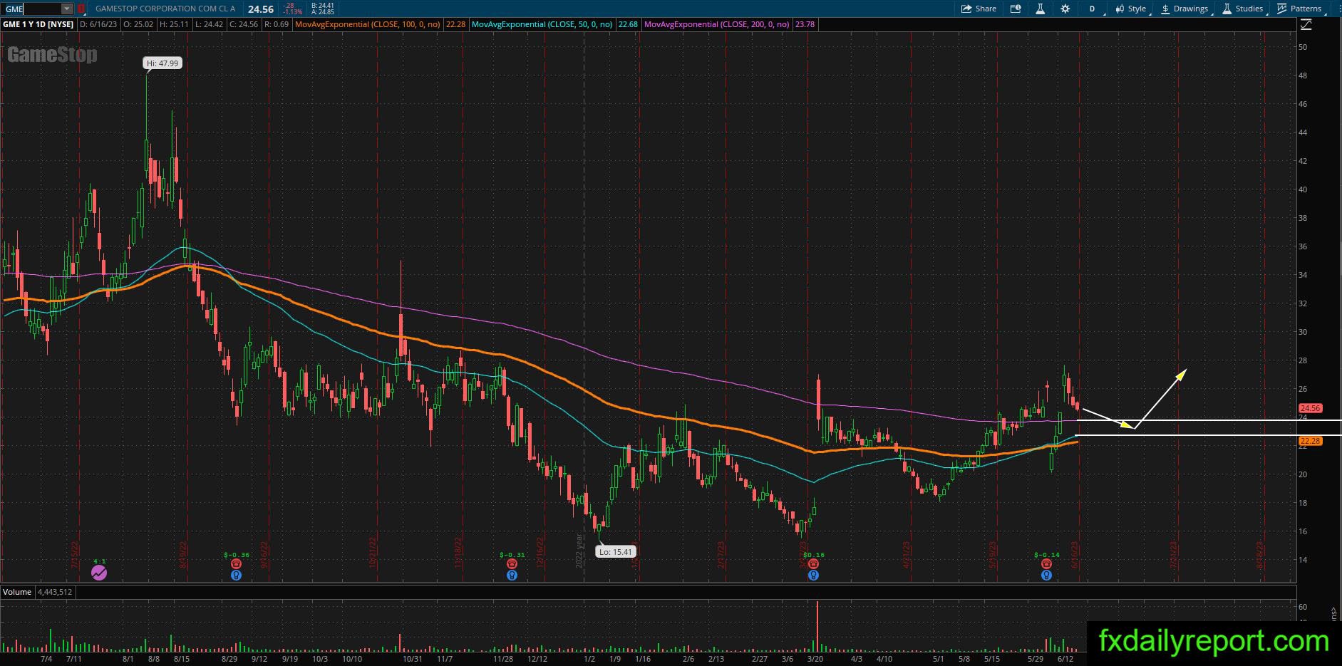Image resolution: width=1342 pixels, height=666 pixels.
Task: Click the volume value '4,443,512'
Action: [53, 592]
